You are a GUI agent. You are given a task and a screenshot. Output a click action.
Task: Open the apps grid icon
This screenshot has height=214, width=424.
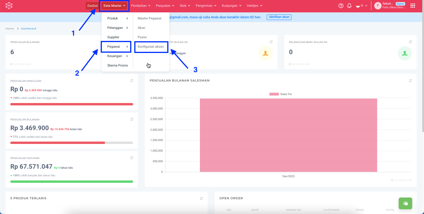(x=413, y=6)
